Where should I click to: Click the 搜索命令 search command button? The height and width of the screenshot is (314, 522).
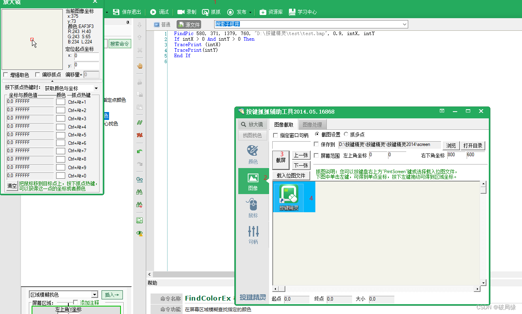click(120, 44)
